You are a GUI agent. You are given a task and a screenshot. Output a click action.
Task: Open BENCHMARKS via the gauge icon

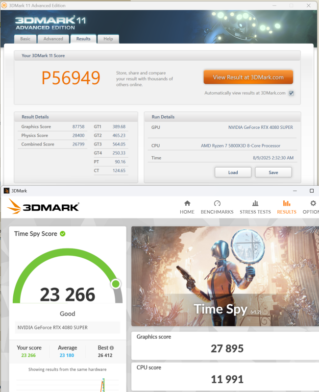217,203
